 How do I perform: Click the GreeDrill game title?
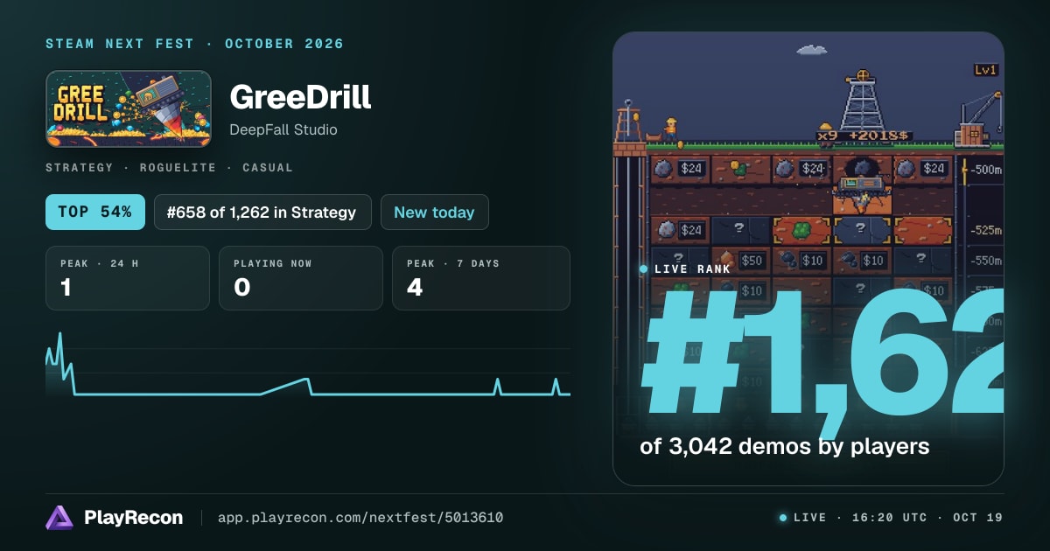(x=300, y=97)
